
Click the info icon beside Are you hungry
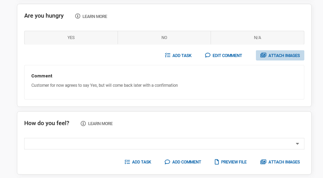[78, 16]
